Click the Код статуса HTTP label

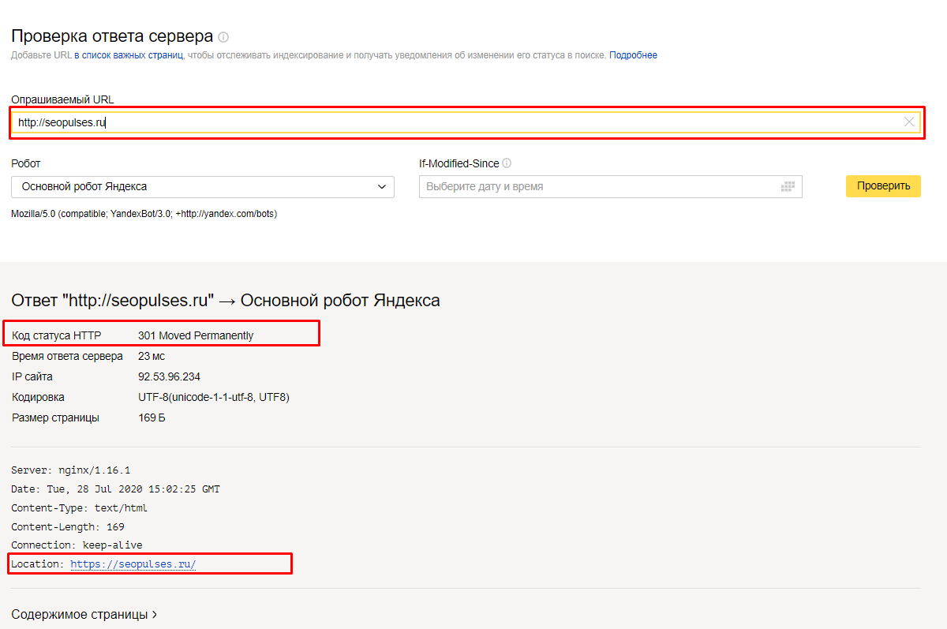point(57,335)
